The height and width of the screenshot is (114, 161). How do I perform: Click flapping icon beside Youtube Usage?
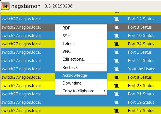(116, 69)
